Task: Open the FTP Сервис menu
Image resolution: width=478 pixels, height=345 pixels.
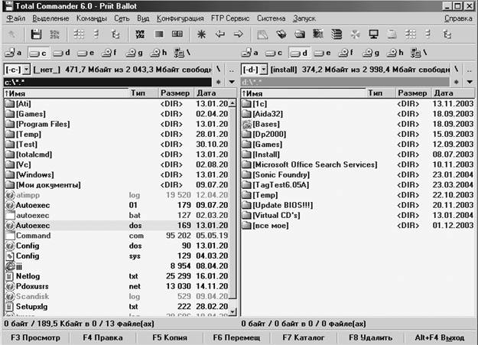Action: [230, 18]
